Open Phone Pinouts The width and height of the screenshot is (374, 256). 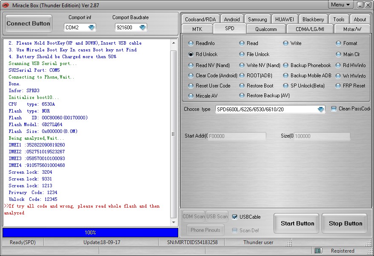[x=205, y=230]
